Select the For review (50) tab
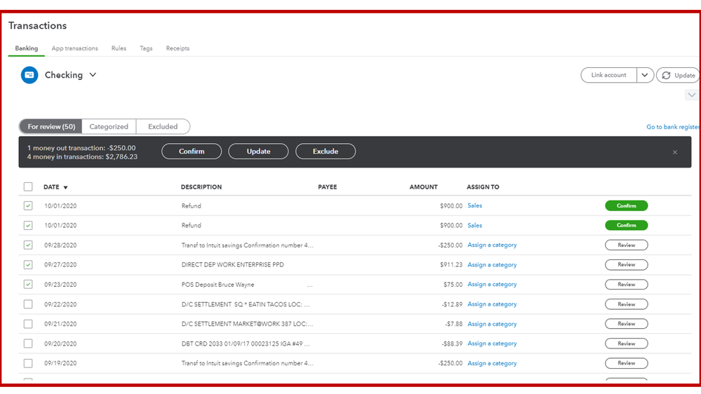 (x=51, y=127)
